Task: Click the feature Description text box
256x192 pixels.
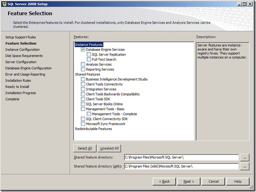Action: [x=223, y=91]
